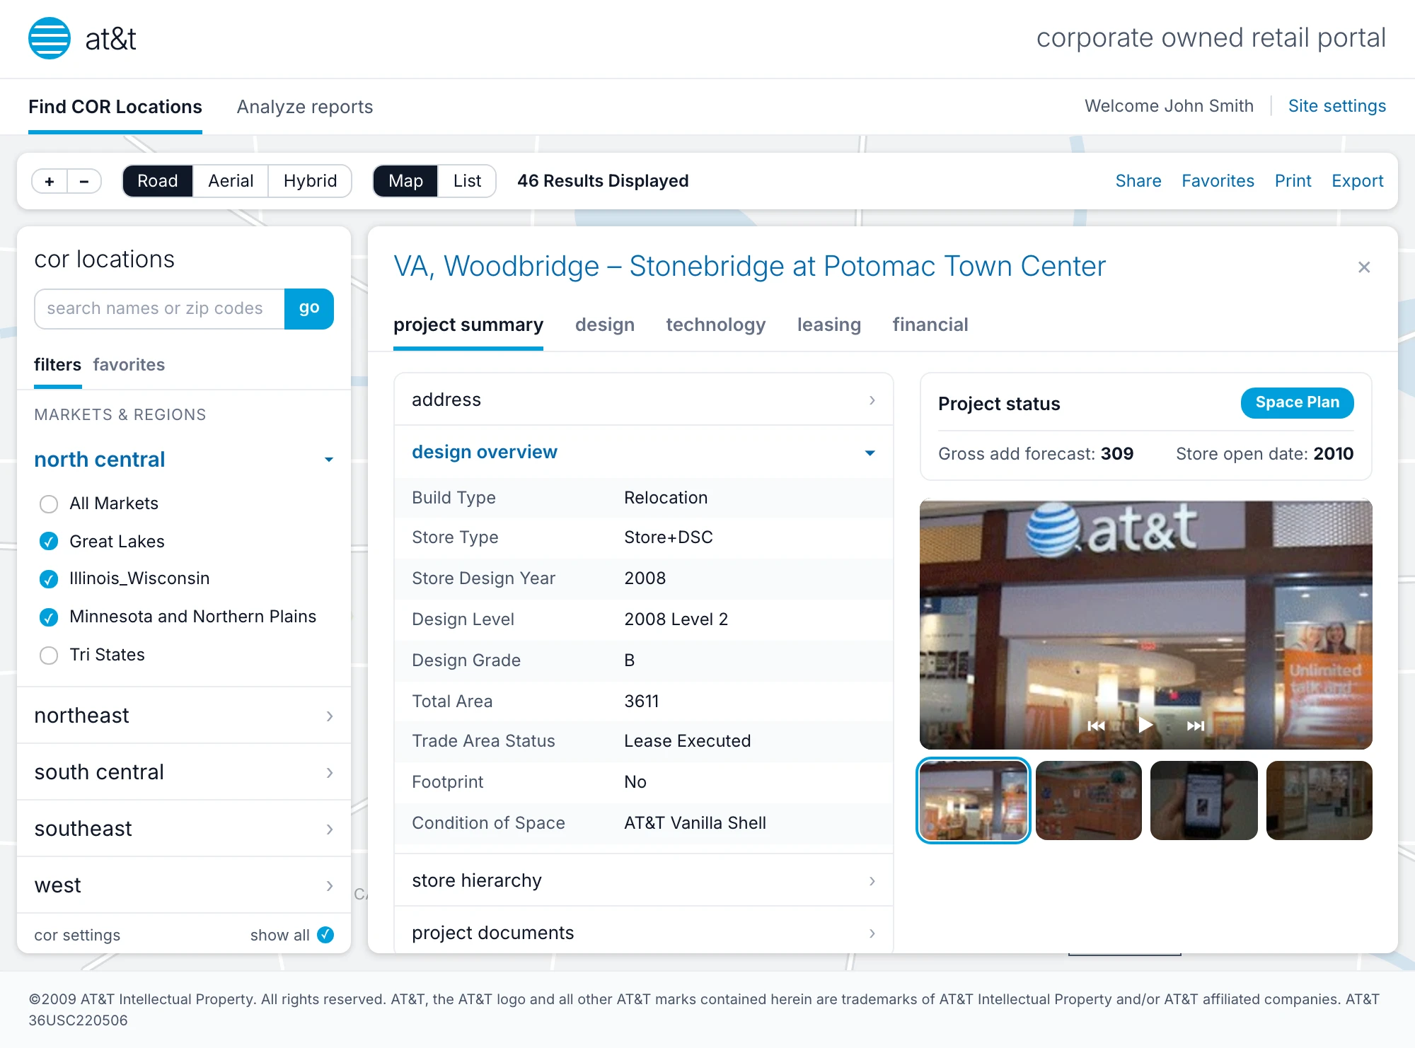Screen dimensions: 1415x1048
Task: Expand the south central region
Action: click(184, 772)
